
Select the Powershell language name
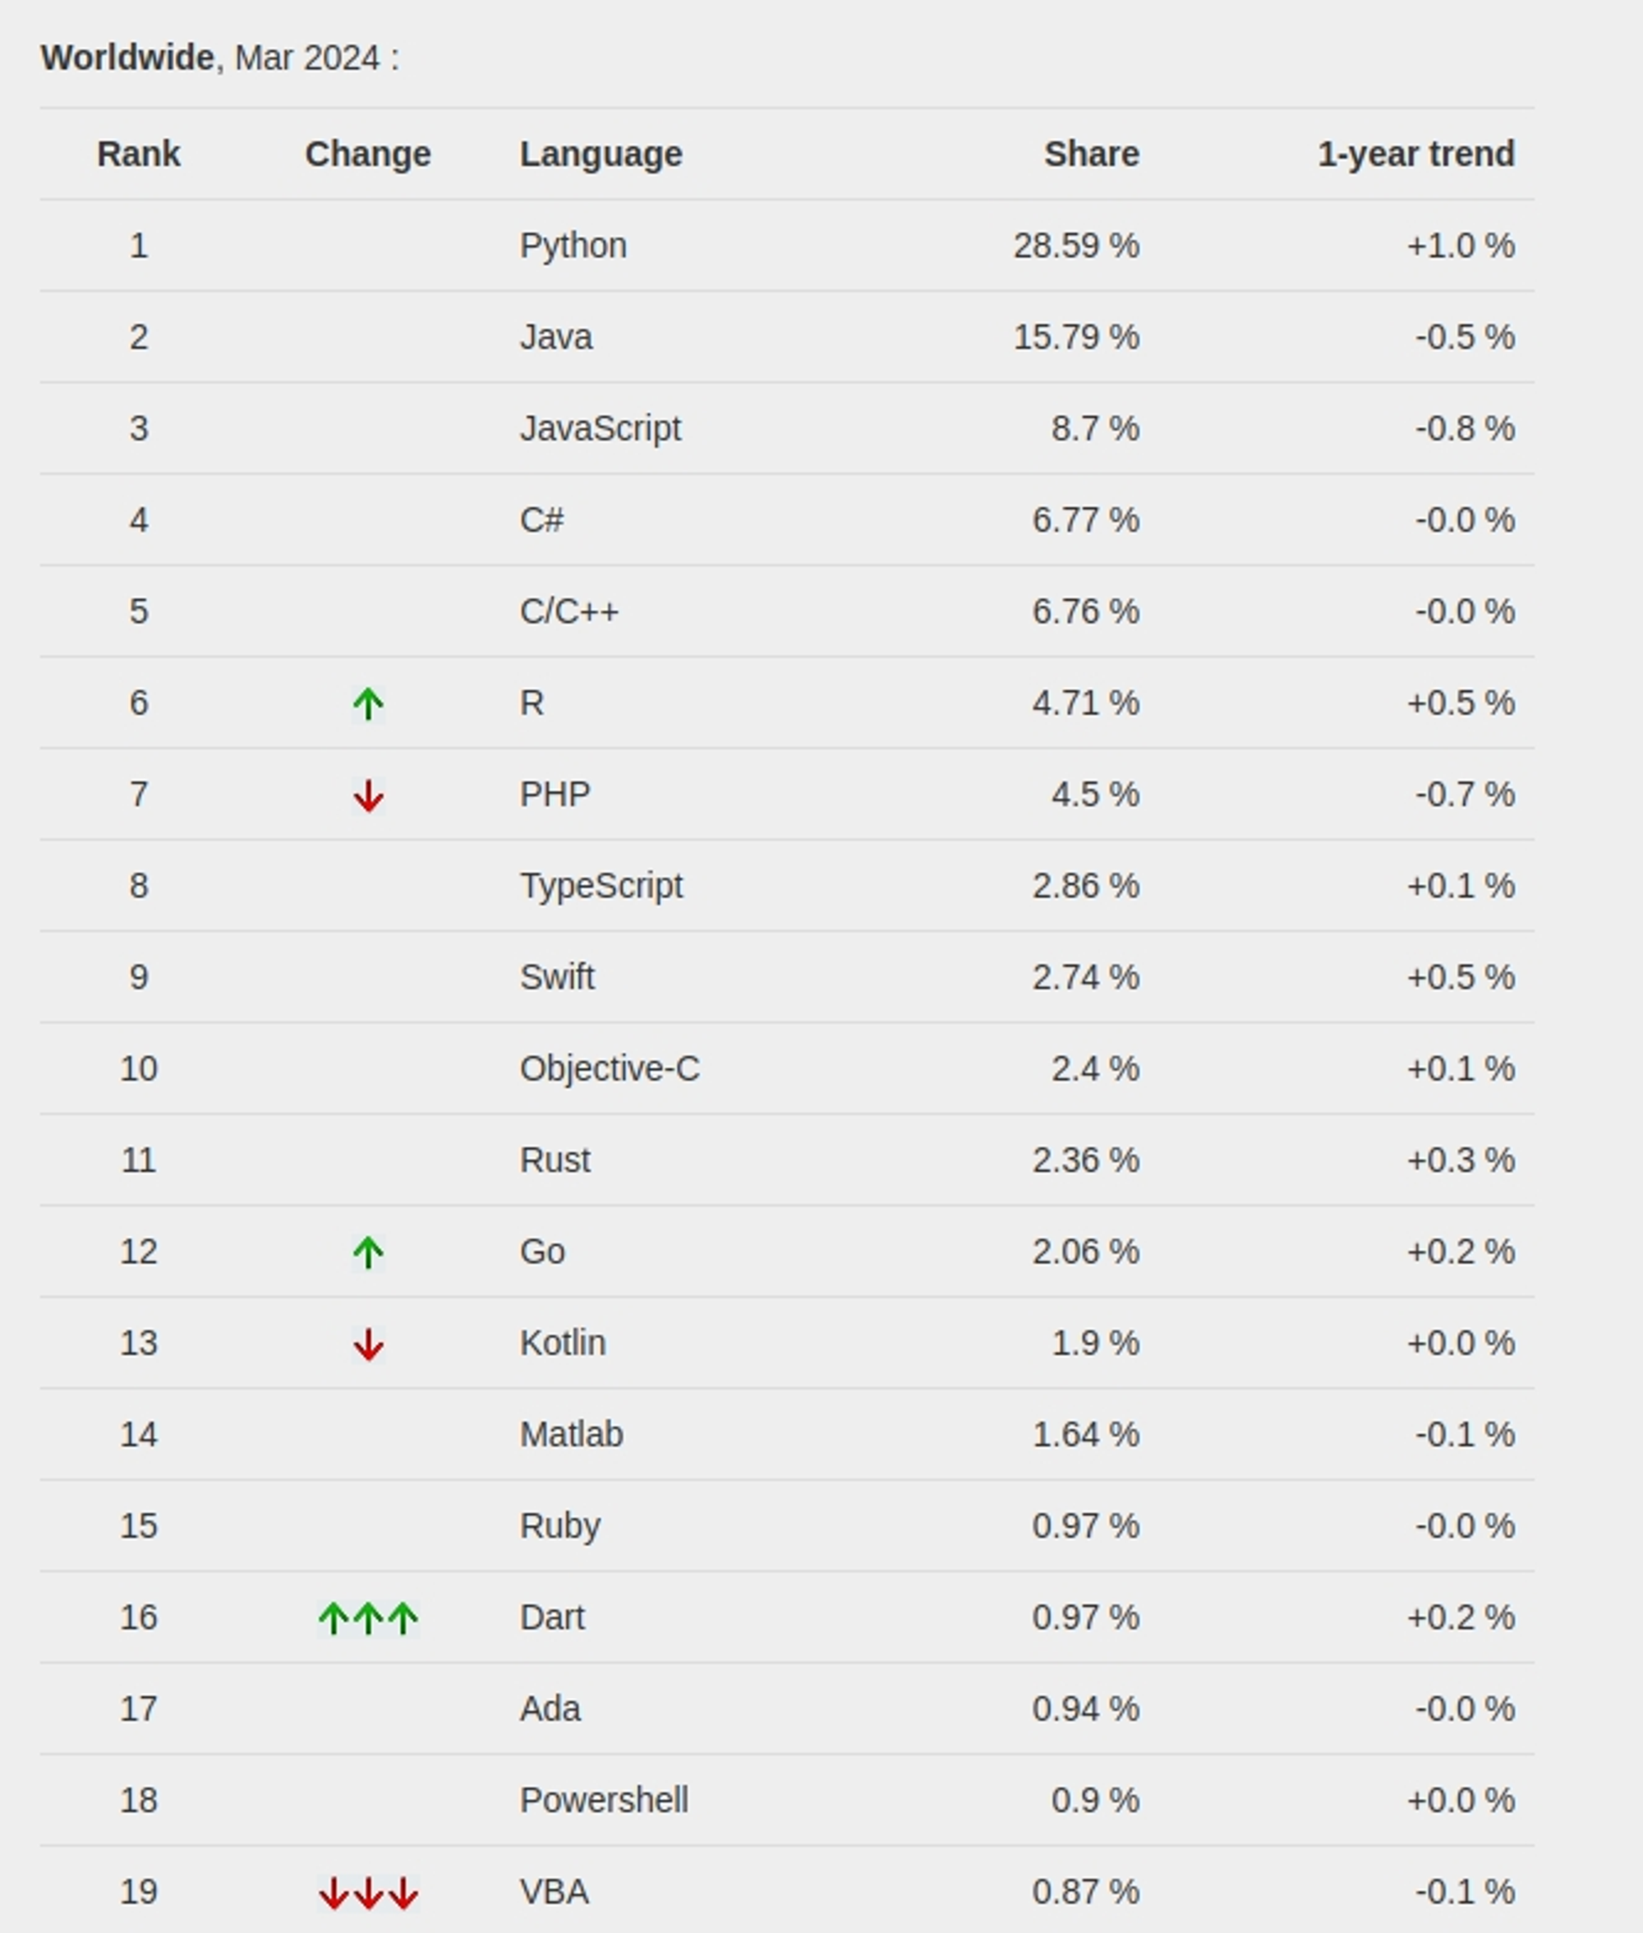[x=604, y=1801]
